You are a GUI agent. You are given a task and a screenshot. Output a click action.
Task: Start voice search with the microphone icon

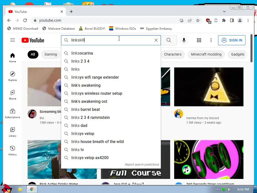coord(184,40)
